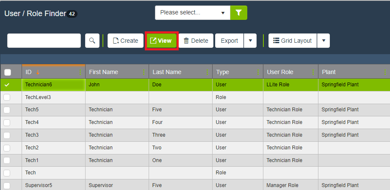
Task: Open column menu dots on User Role header
Action: point(313,72)
